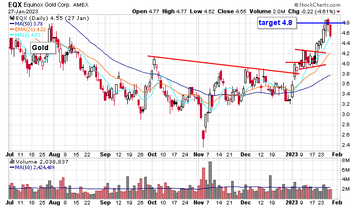The image size is (358, 207).
Task: Click the 3.8 price axis label
Action: [x=346, y=74]
